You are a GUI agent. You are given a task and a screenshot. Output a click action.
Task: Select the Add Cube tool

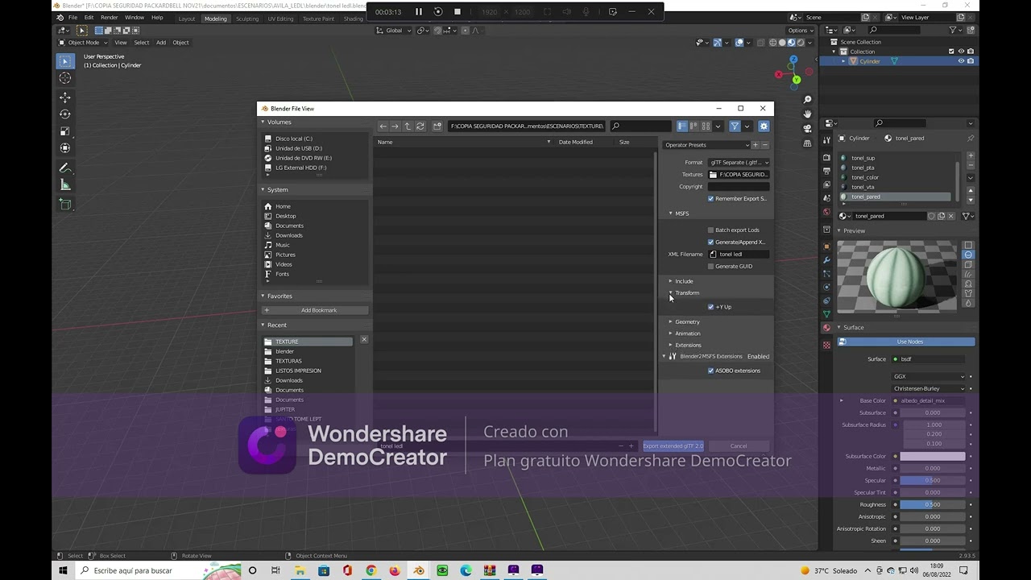[x=65, y=205]
